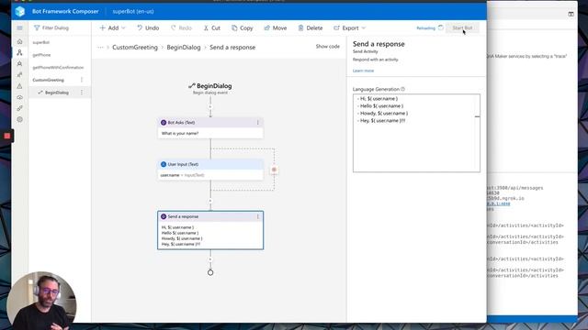Go to CustomGreeting in breadcrumb
Viewport: 588px width, 330px height.
135,48
